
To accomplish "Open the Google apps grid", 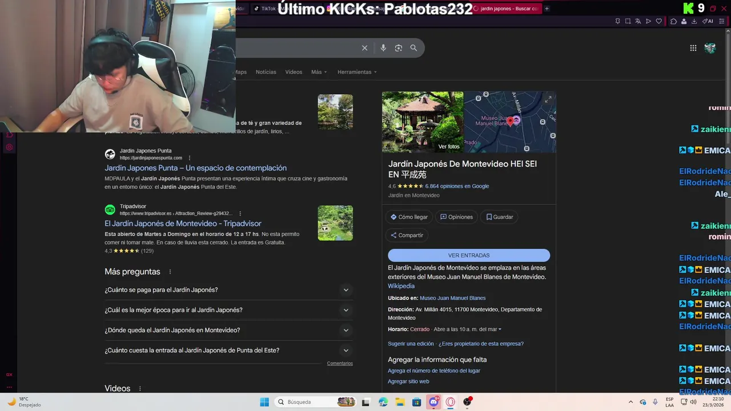I will point(693,48).
